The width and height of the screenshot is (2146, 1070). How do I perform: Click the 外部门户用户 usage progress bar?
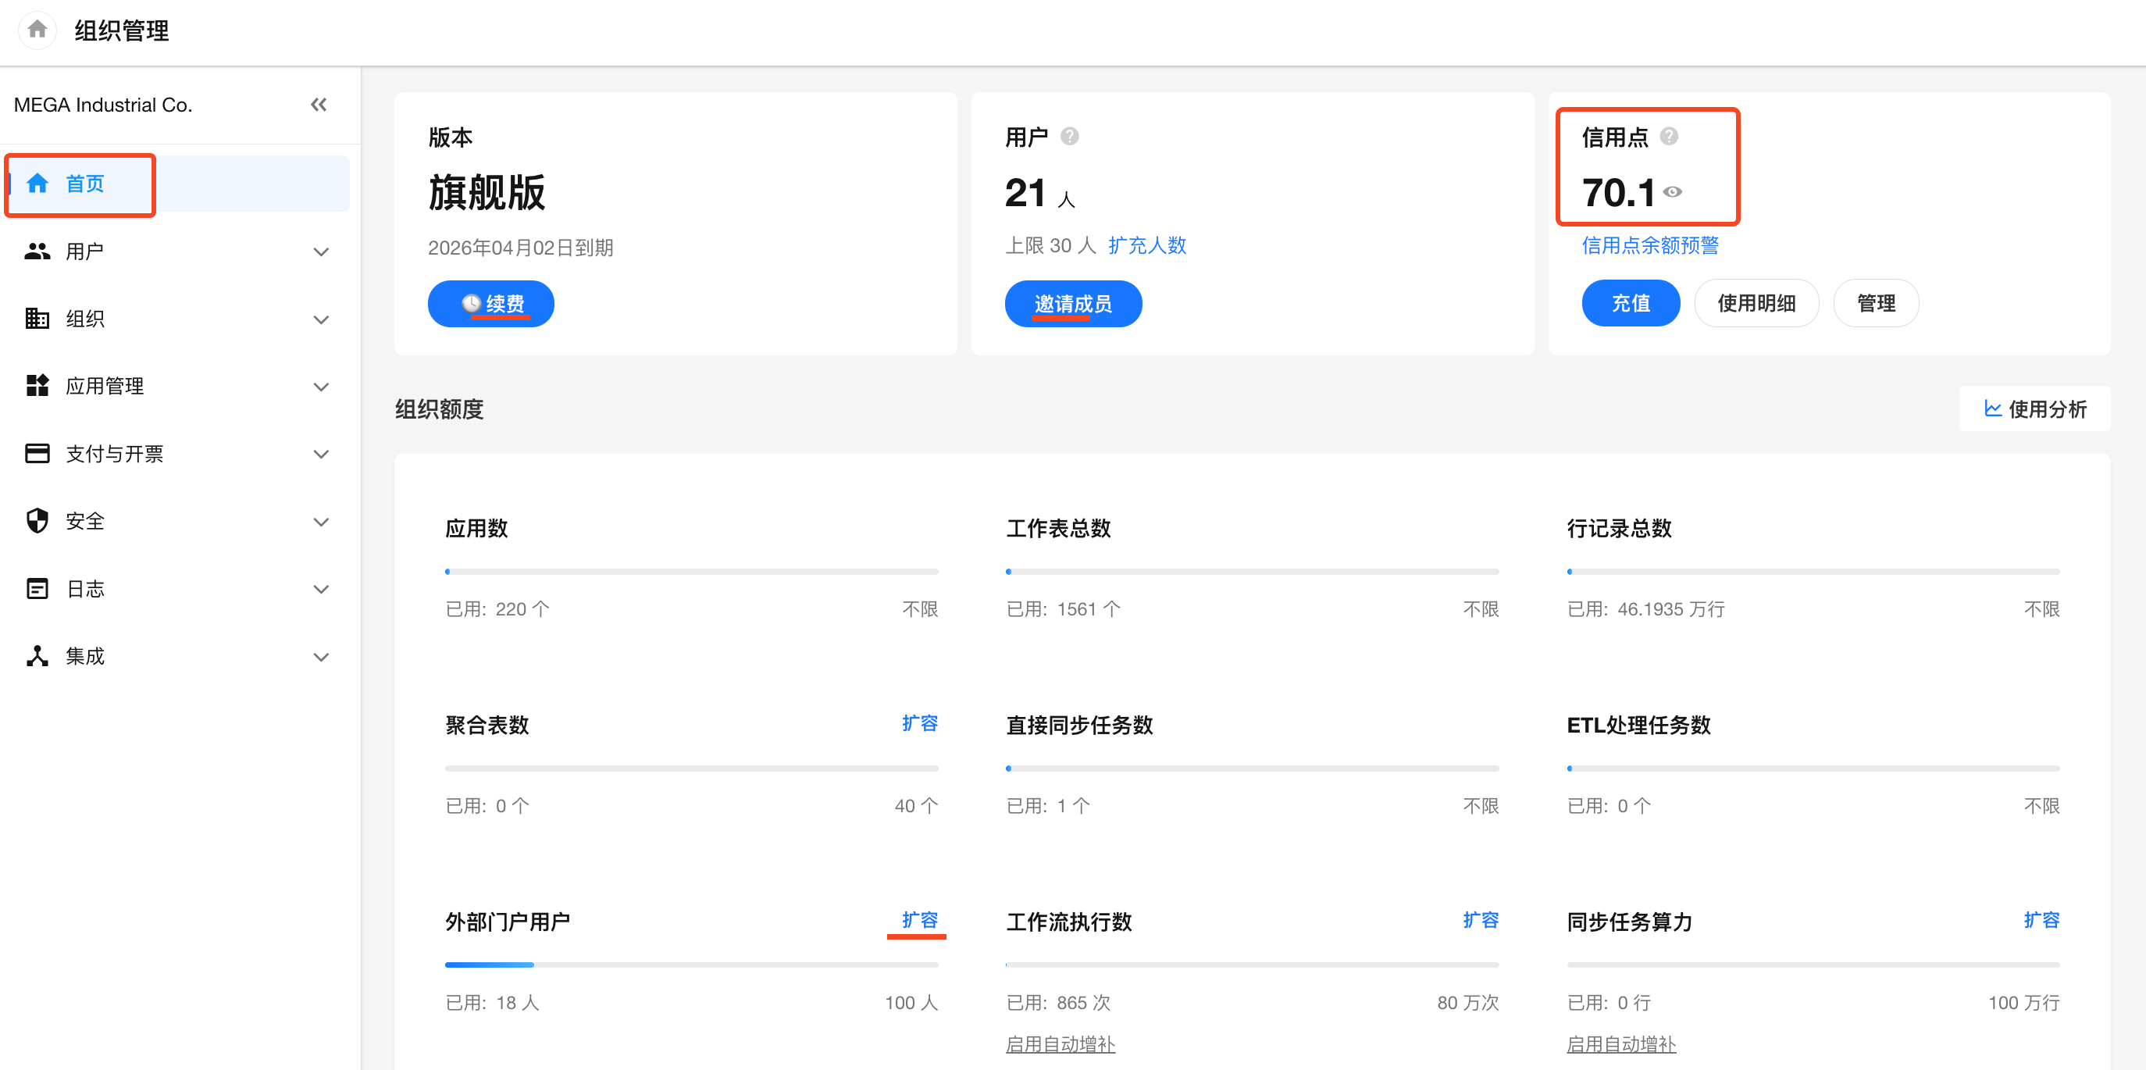pos(690,964)
